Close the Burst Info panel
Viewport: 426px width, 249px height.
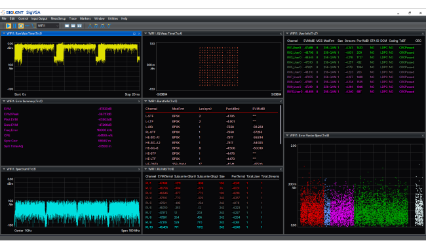(x=281, y=102)
